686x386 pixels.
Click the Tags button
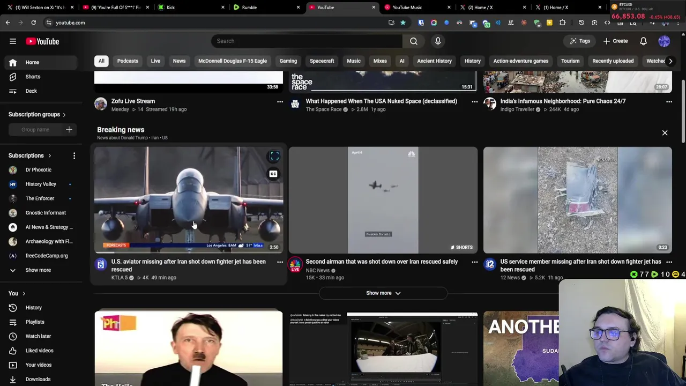pyautogui.click(x=579, y=41)
